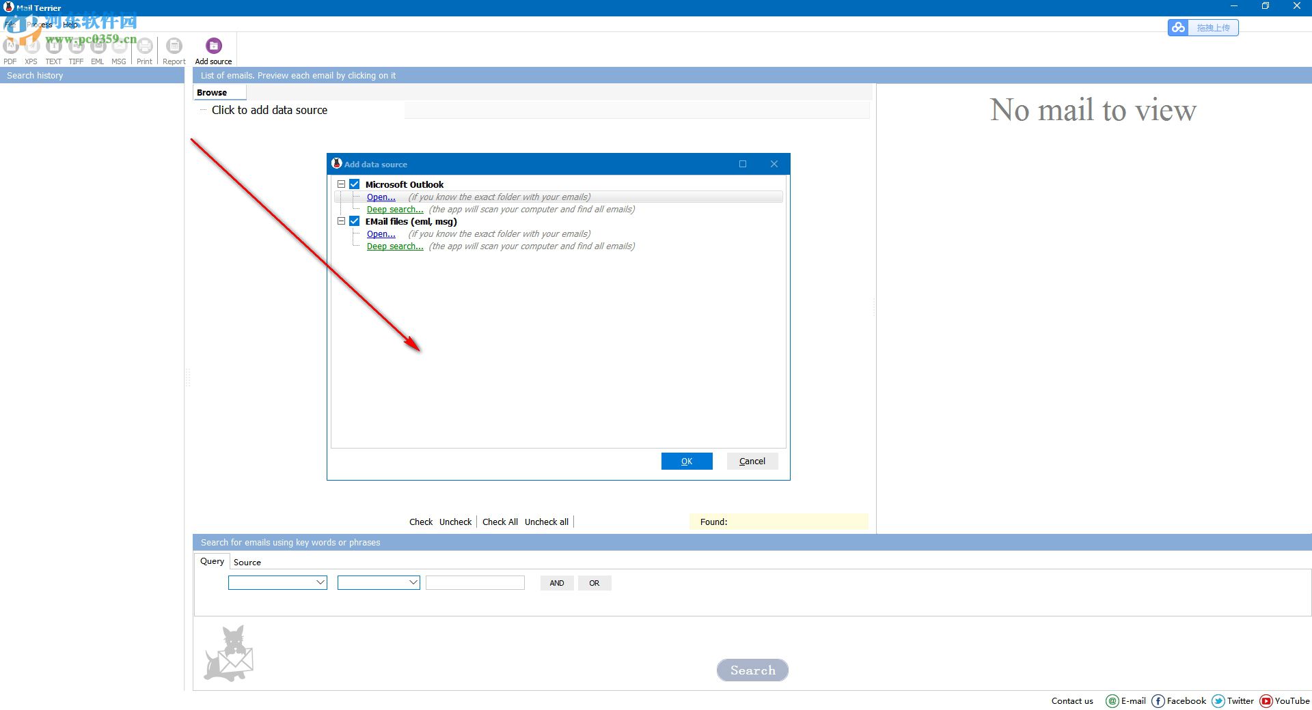Click the blue cloud upload button at top right
Image resolution: width=1312 pixels, height=710 pixels.
[x=1203, y=27]
